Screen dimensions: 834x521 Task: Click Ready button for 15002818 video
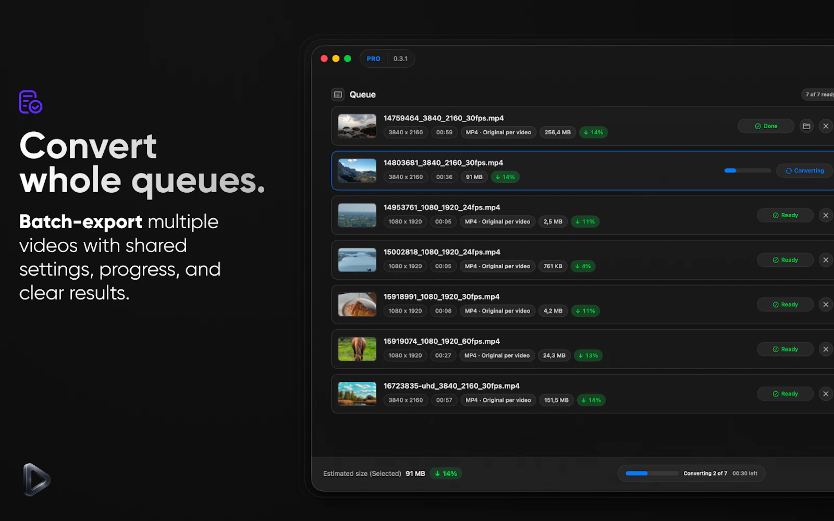785,260
